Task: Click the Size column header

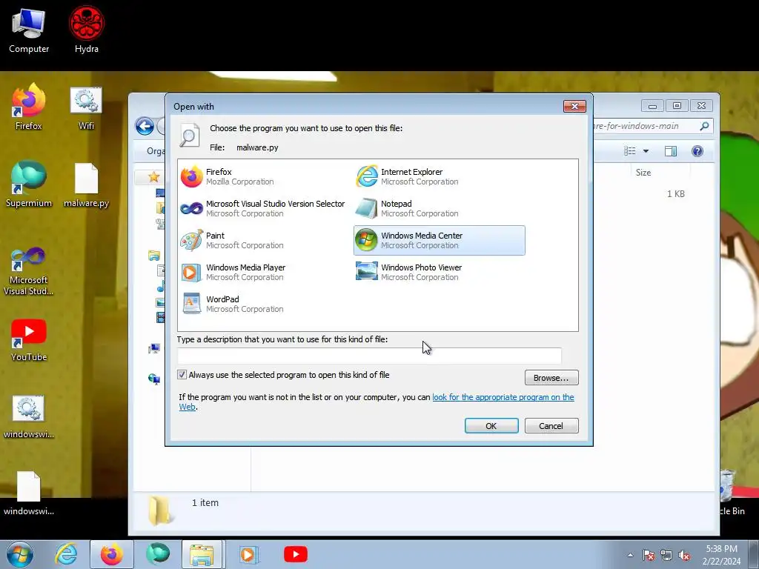Action: click(x=643, y=173)
